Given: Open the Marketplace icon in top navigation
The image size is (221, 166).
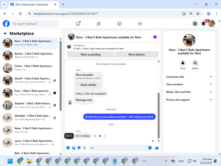Looking at the screenshot, I should click(x=119, y=23).
